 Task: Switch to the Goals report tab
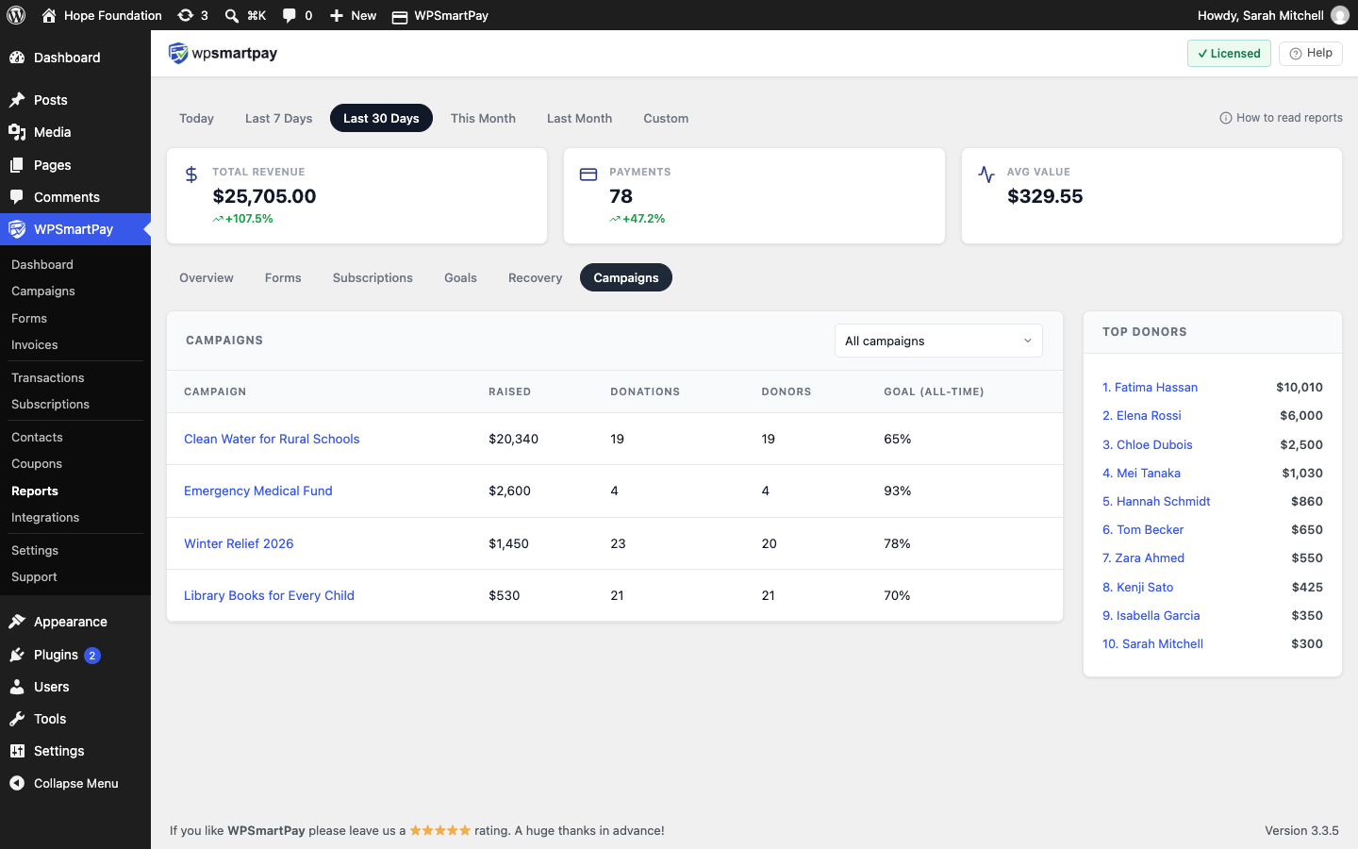click(460, 277)
